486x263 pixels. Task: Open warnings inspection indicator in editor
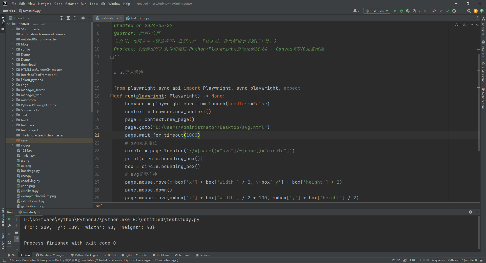(462, 25)
